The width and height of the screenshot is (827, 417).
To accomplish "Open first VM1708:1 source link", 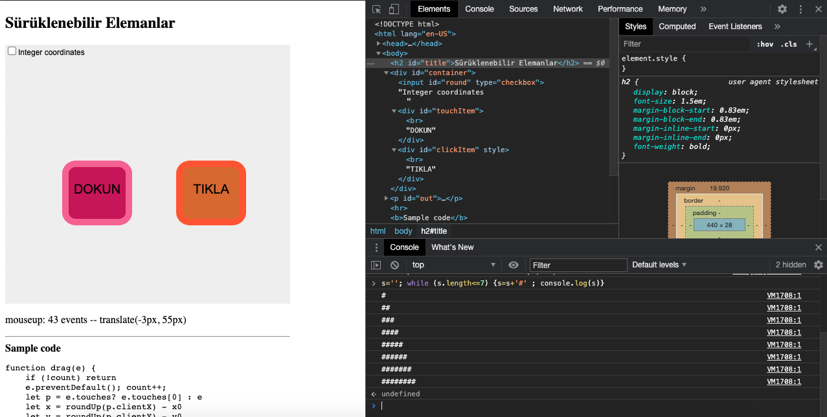I will pos(784,295).
